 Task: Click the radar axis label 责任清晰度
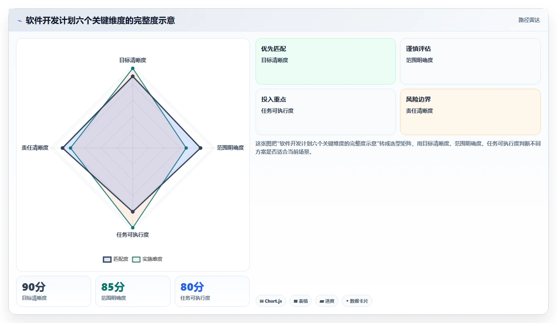coord(35,148)
